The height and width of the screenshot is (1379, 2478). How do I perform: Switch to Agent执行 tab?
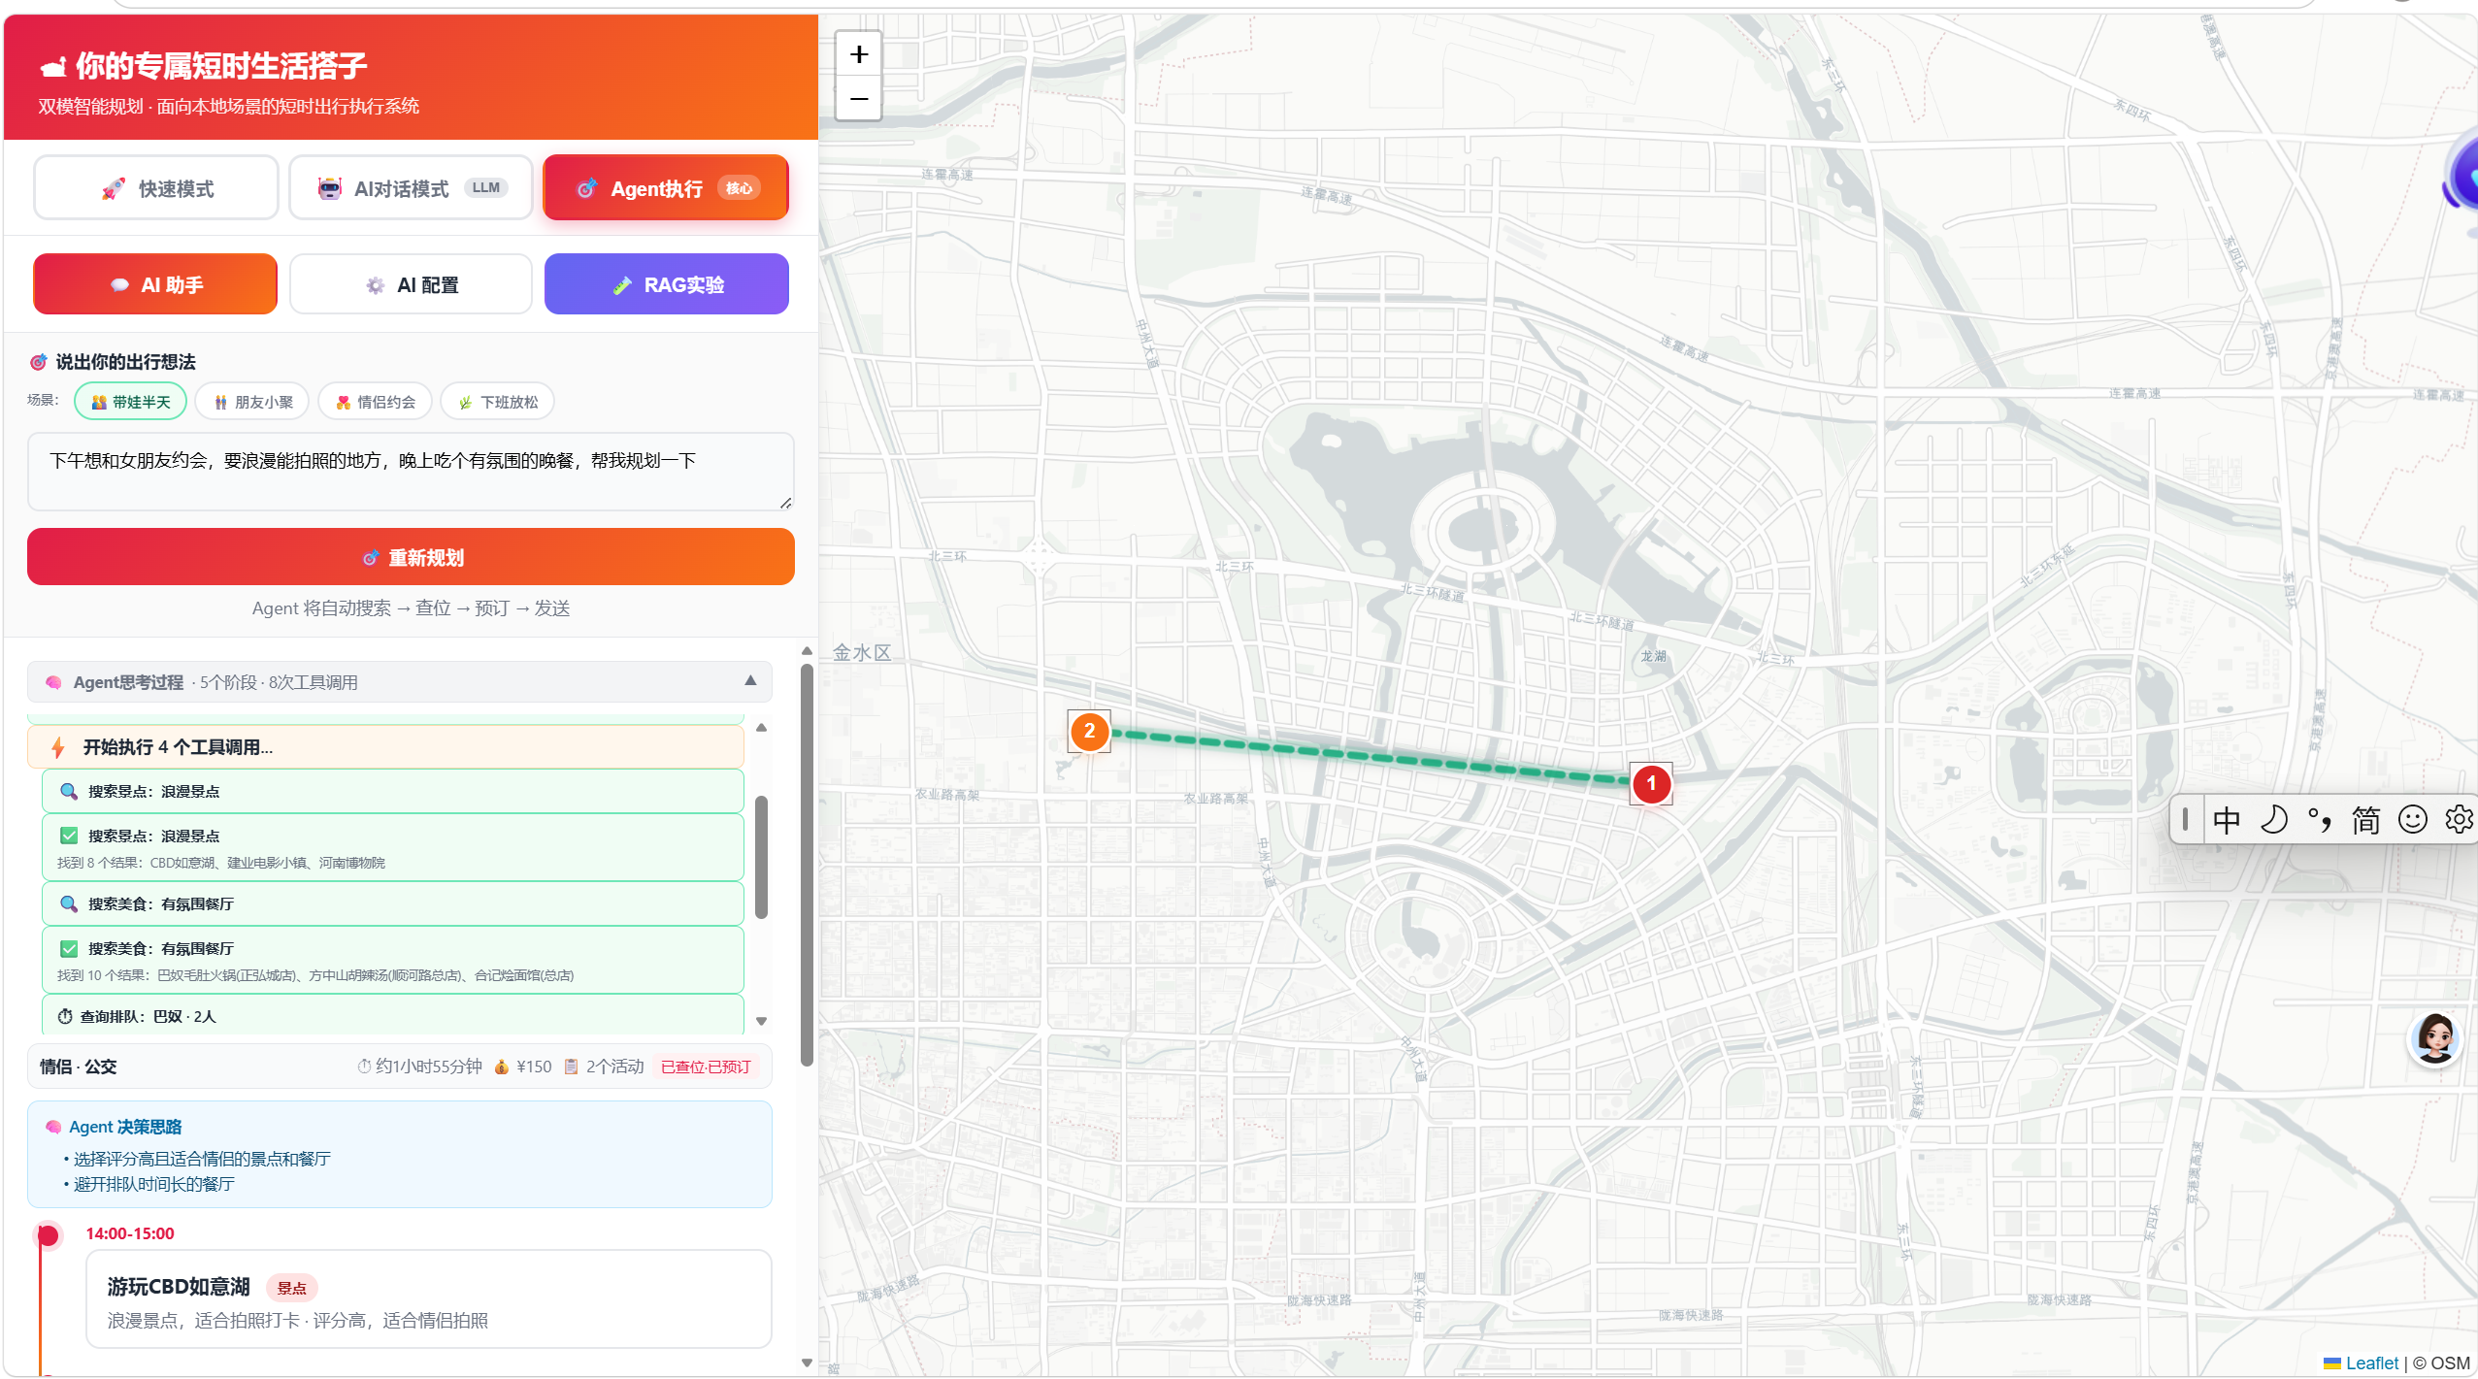[666, 188]
